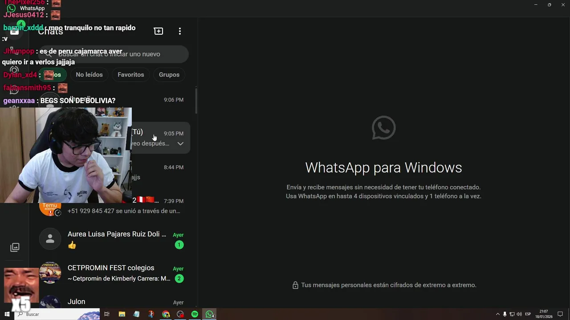Screen dimensions: 570x320
Task: Click the Tus mensajes personales encryption notice text
Action: tap(389, 285)
